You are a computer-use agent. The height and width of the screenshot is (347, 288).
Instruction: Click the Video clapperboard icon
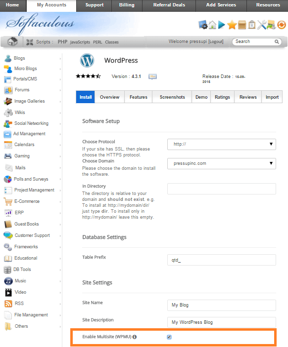[x=8, y=292]
